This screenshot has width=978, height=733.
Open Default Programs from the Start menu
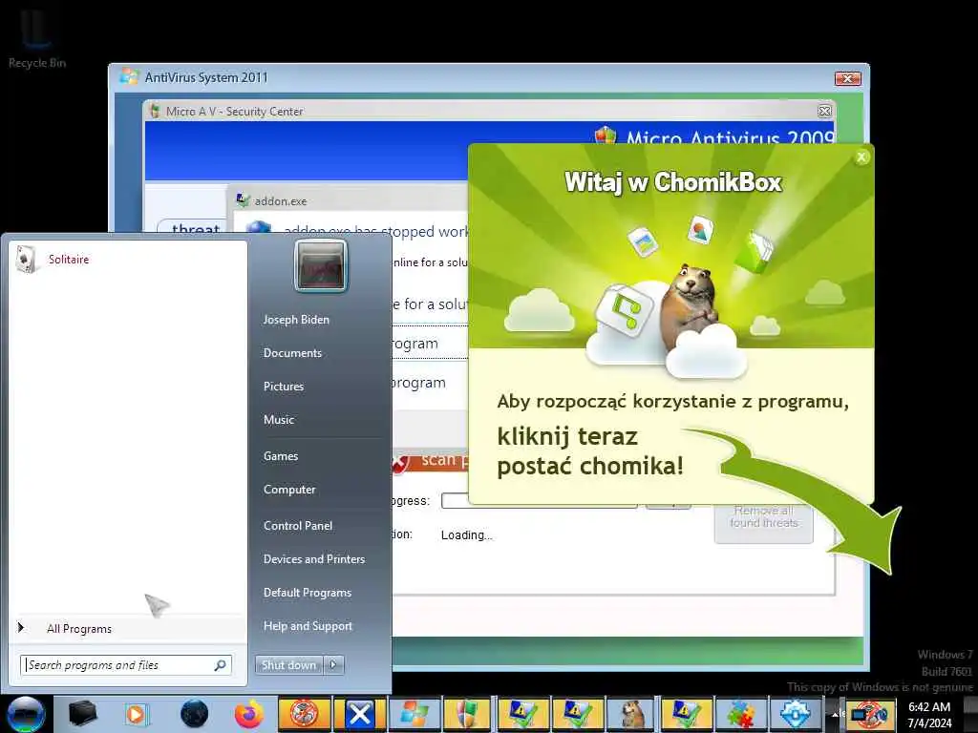point(308,593)
